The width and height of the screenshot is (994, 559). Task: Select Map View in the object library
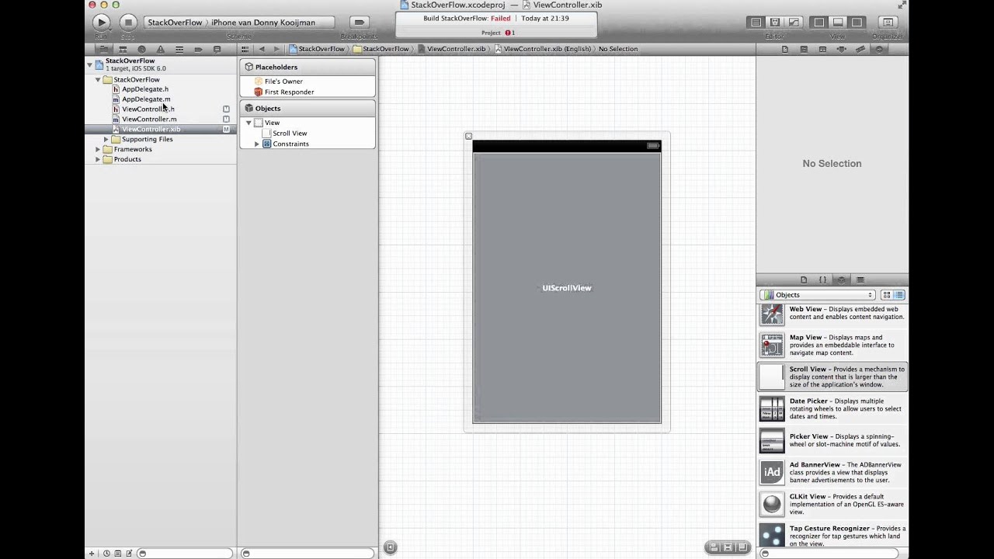pos(832,345)
